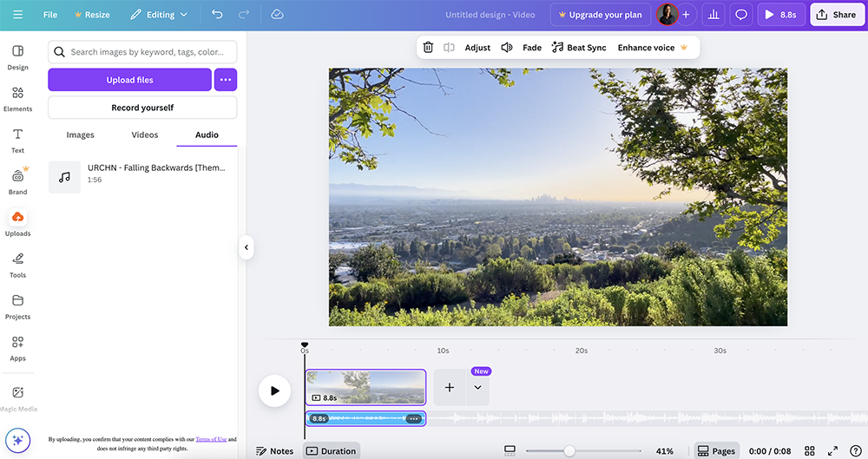This screenshot has width=868, height=459.
Task: Open the Projects sidebar panel
Action: (17, 307)
